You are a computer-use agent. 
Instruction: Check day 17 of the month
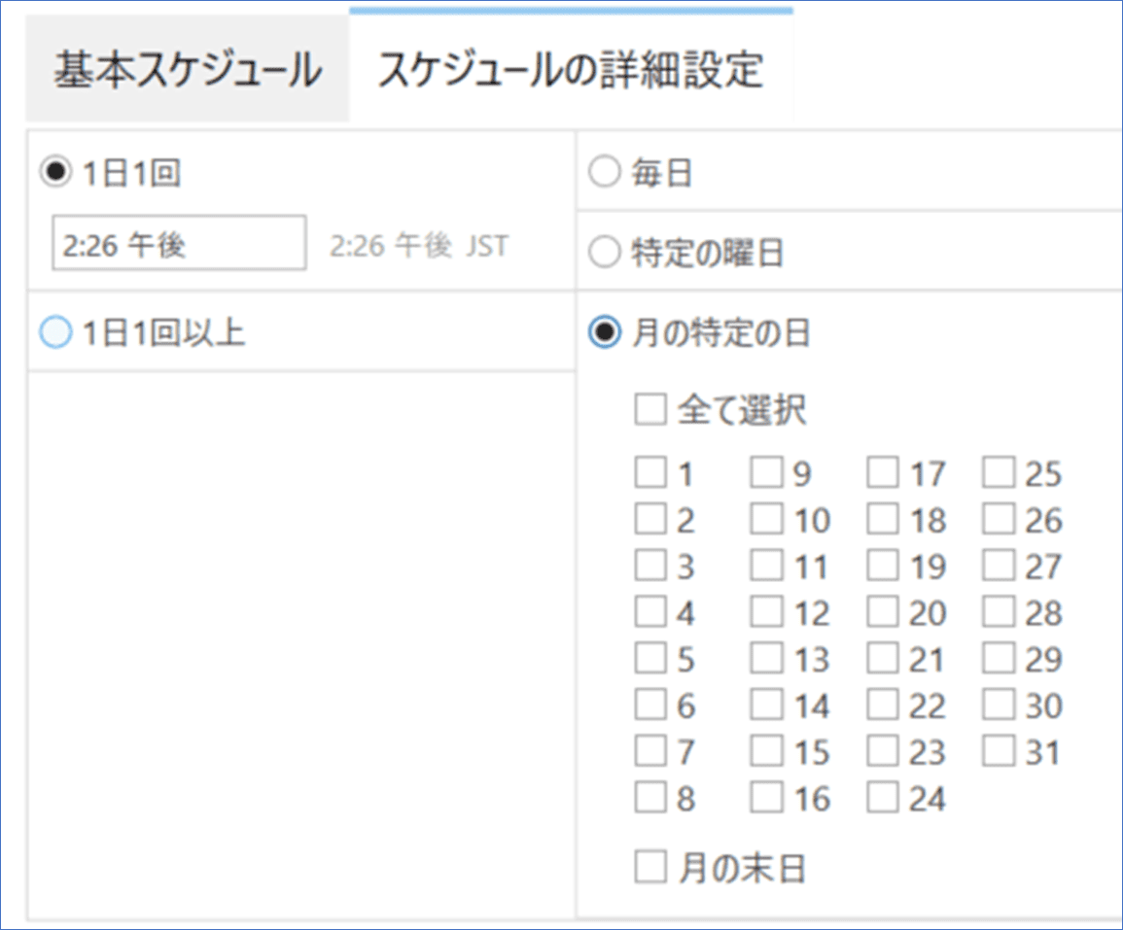(882, 473)
